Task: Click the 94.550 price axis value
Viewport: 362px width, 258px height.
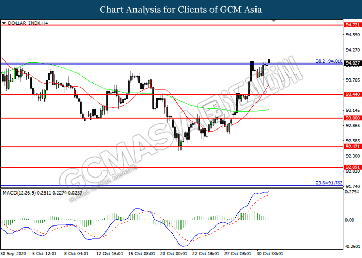Action: click(353, 35)
